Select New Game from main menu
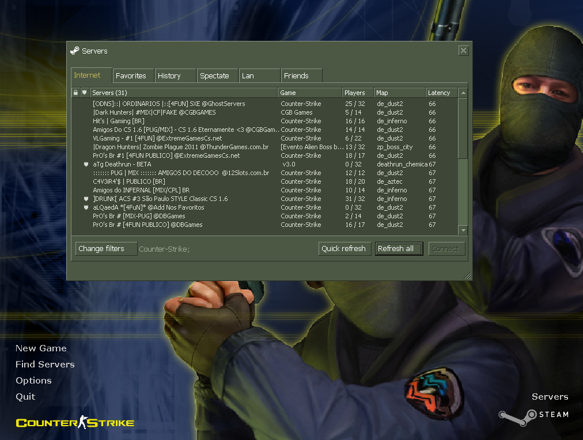 (x=41, y=348)
